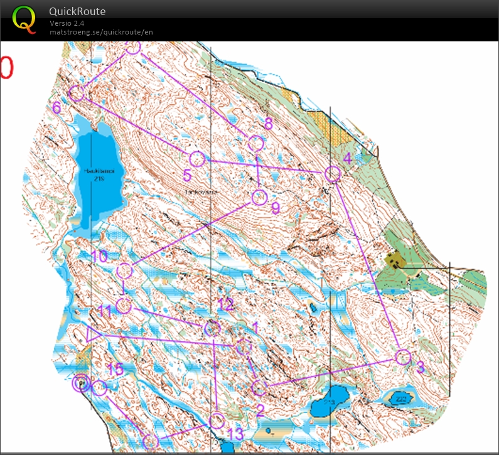Click control circle 11 on the course

124,306
